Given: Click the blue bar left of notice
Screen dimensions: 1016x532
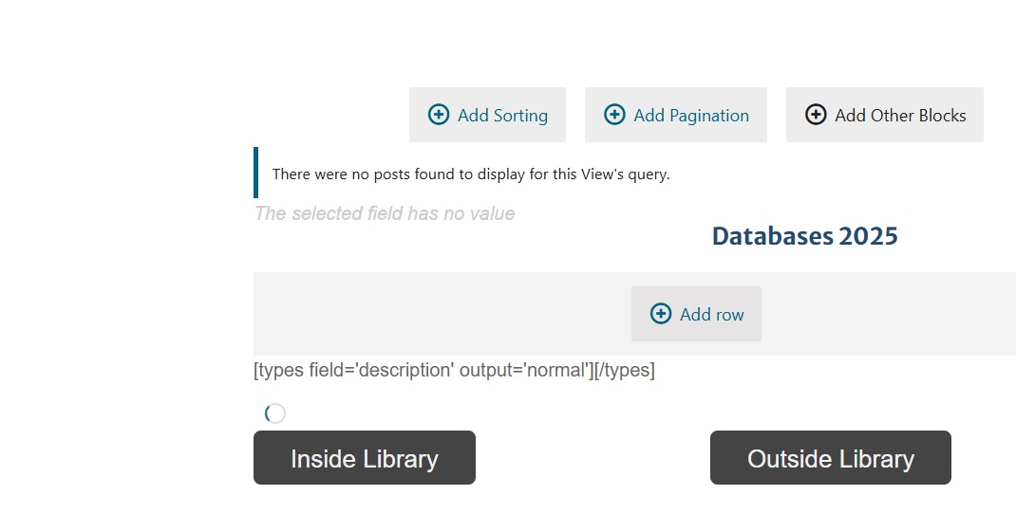Looking at the screenshot, I should click(x=256, y=173).
